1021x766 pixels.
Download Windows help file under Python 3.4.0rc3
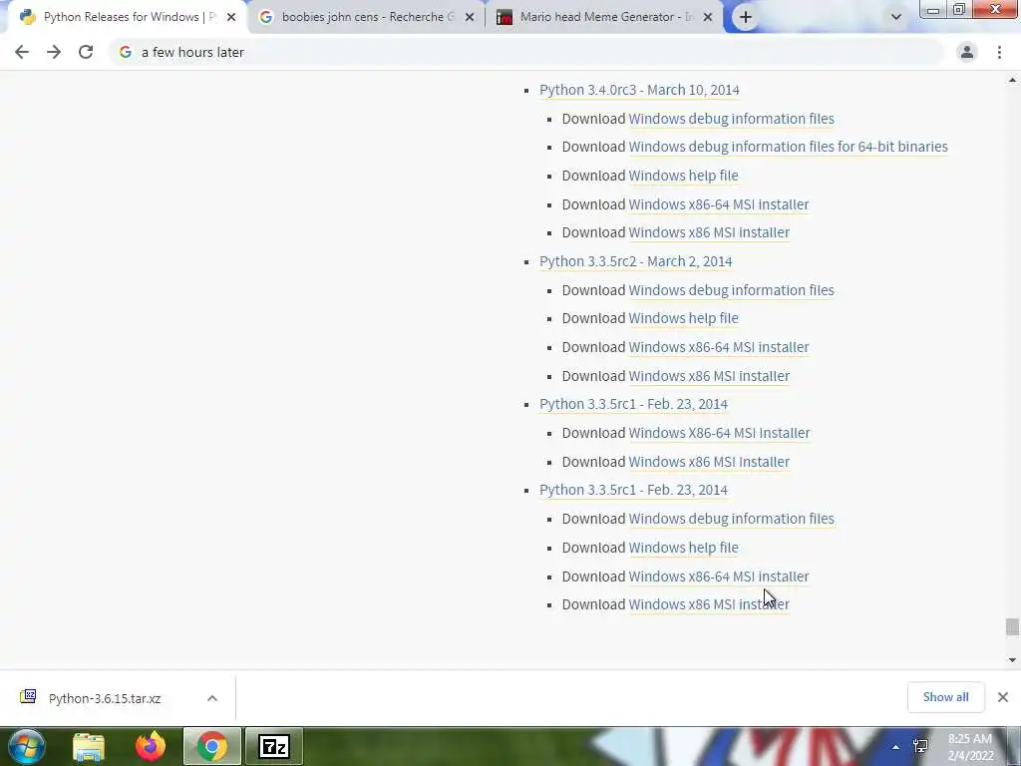683,176
